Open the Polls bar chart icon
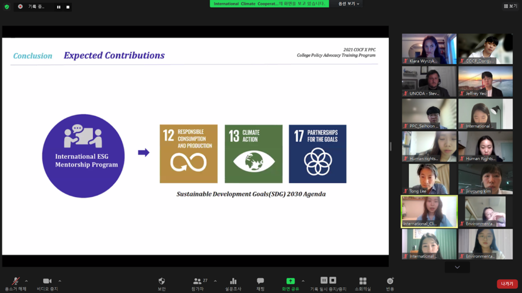The height and width of the screenshot is (293, 522). 233,282
